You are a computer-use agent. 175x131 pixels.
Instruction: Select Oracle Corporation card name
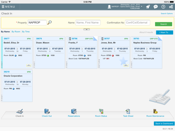tap(13, 76)
